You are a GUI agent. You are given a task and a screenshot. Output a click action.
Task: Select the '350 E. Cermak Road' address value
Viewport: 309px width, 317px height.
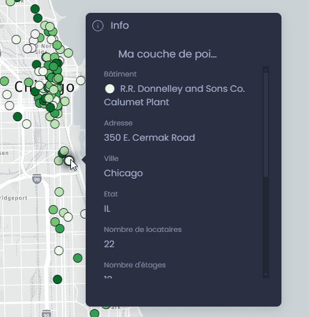coord(149,138)
